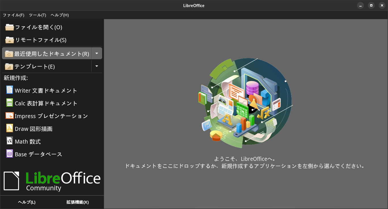Open テンプレート(E) view
Screen dimensions: 388x209
click(x=35, y=67)
